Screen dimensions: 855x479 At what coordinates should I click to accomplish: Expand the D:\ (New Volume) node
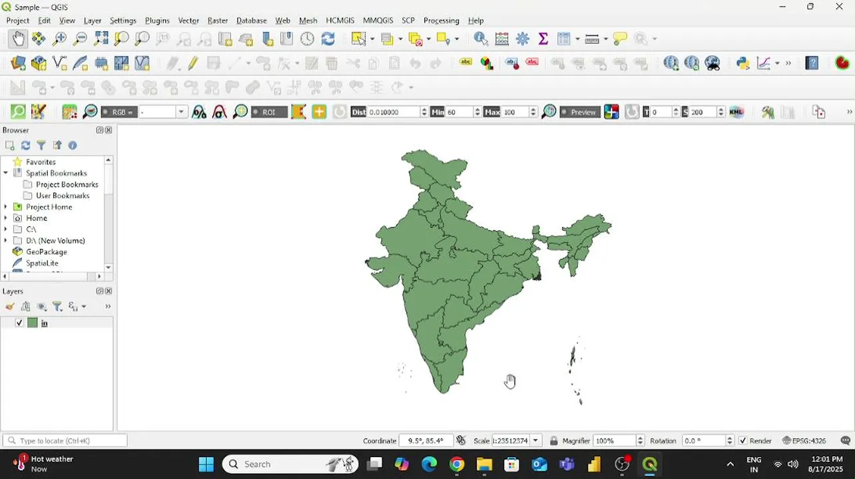click(6, 241)
